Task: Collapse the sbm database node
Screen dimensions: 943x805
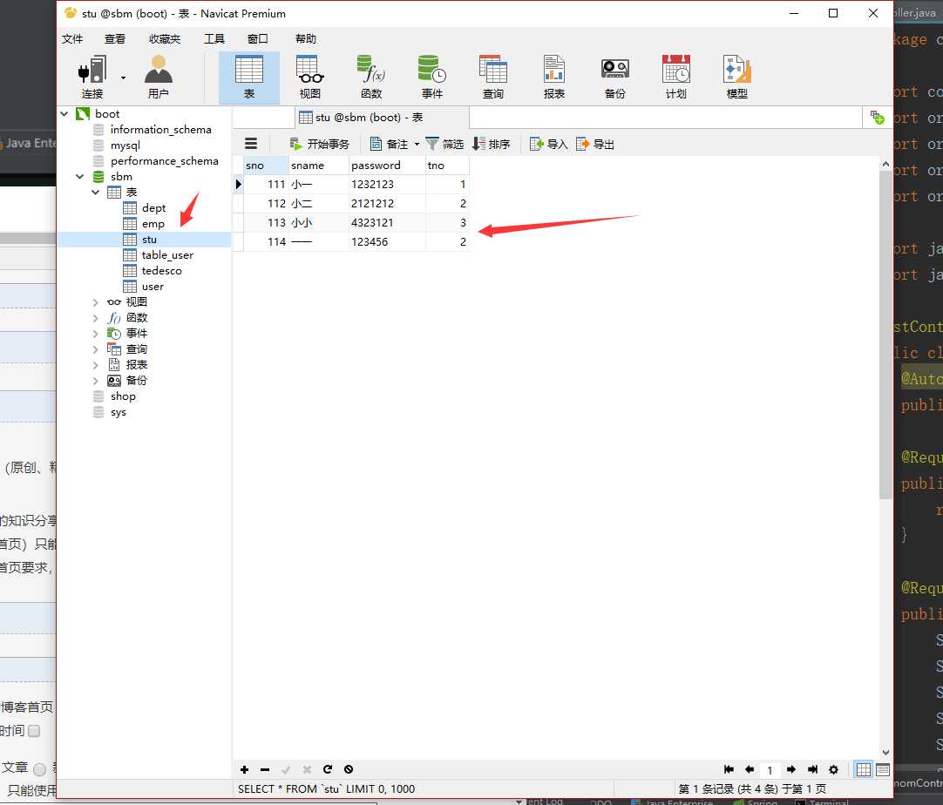Action: 80,176
